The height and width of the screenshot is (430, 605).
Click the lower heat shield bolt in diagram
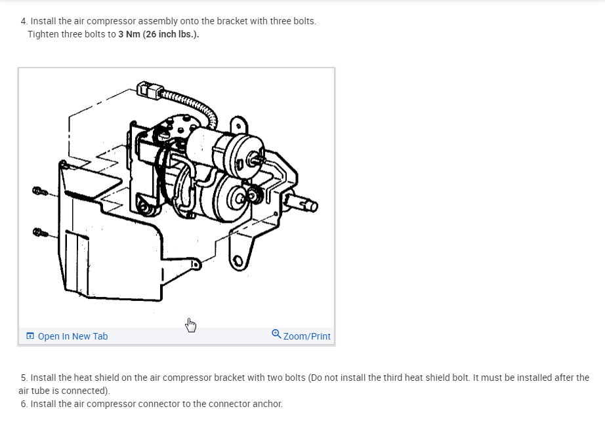[x=41, y=233]
